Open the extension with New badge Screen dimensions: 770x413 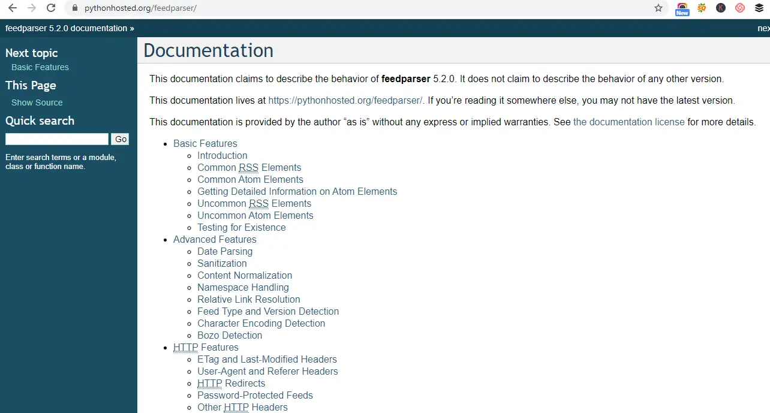(682, 8)
